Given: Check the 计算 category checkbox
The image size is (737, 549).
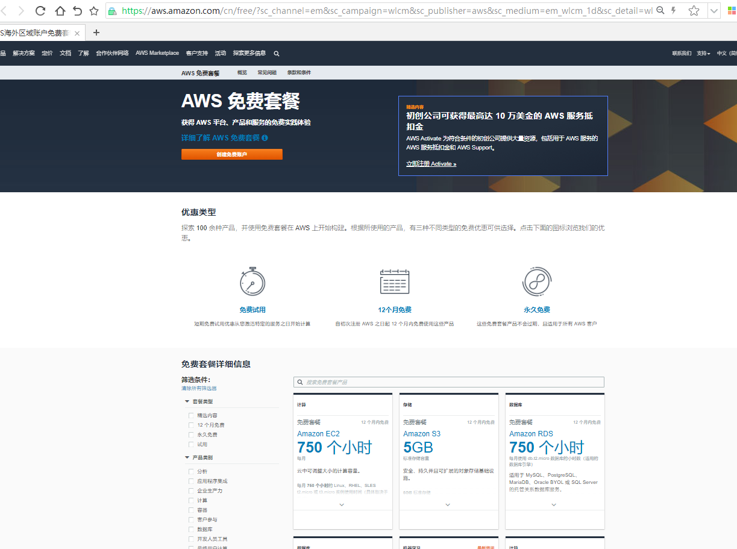Looking at the screenshot, I should click(192, 500).
